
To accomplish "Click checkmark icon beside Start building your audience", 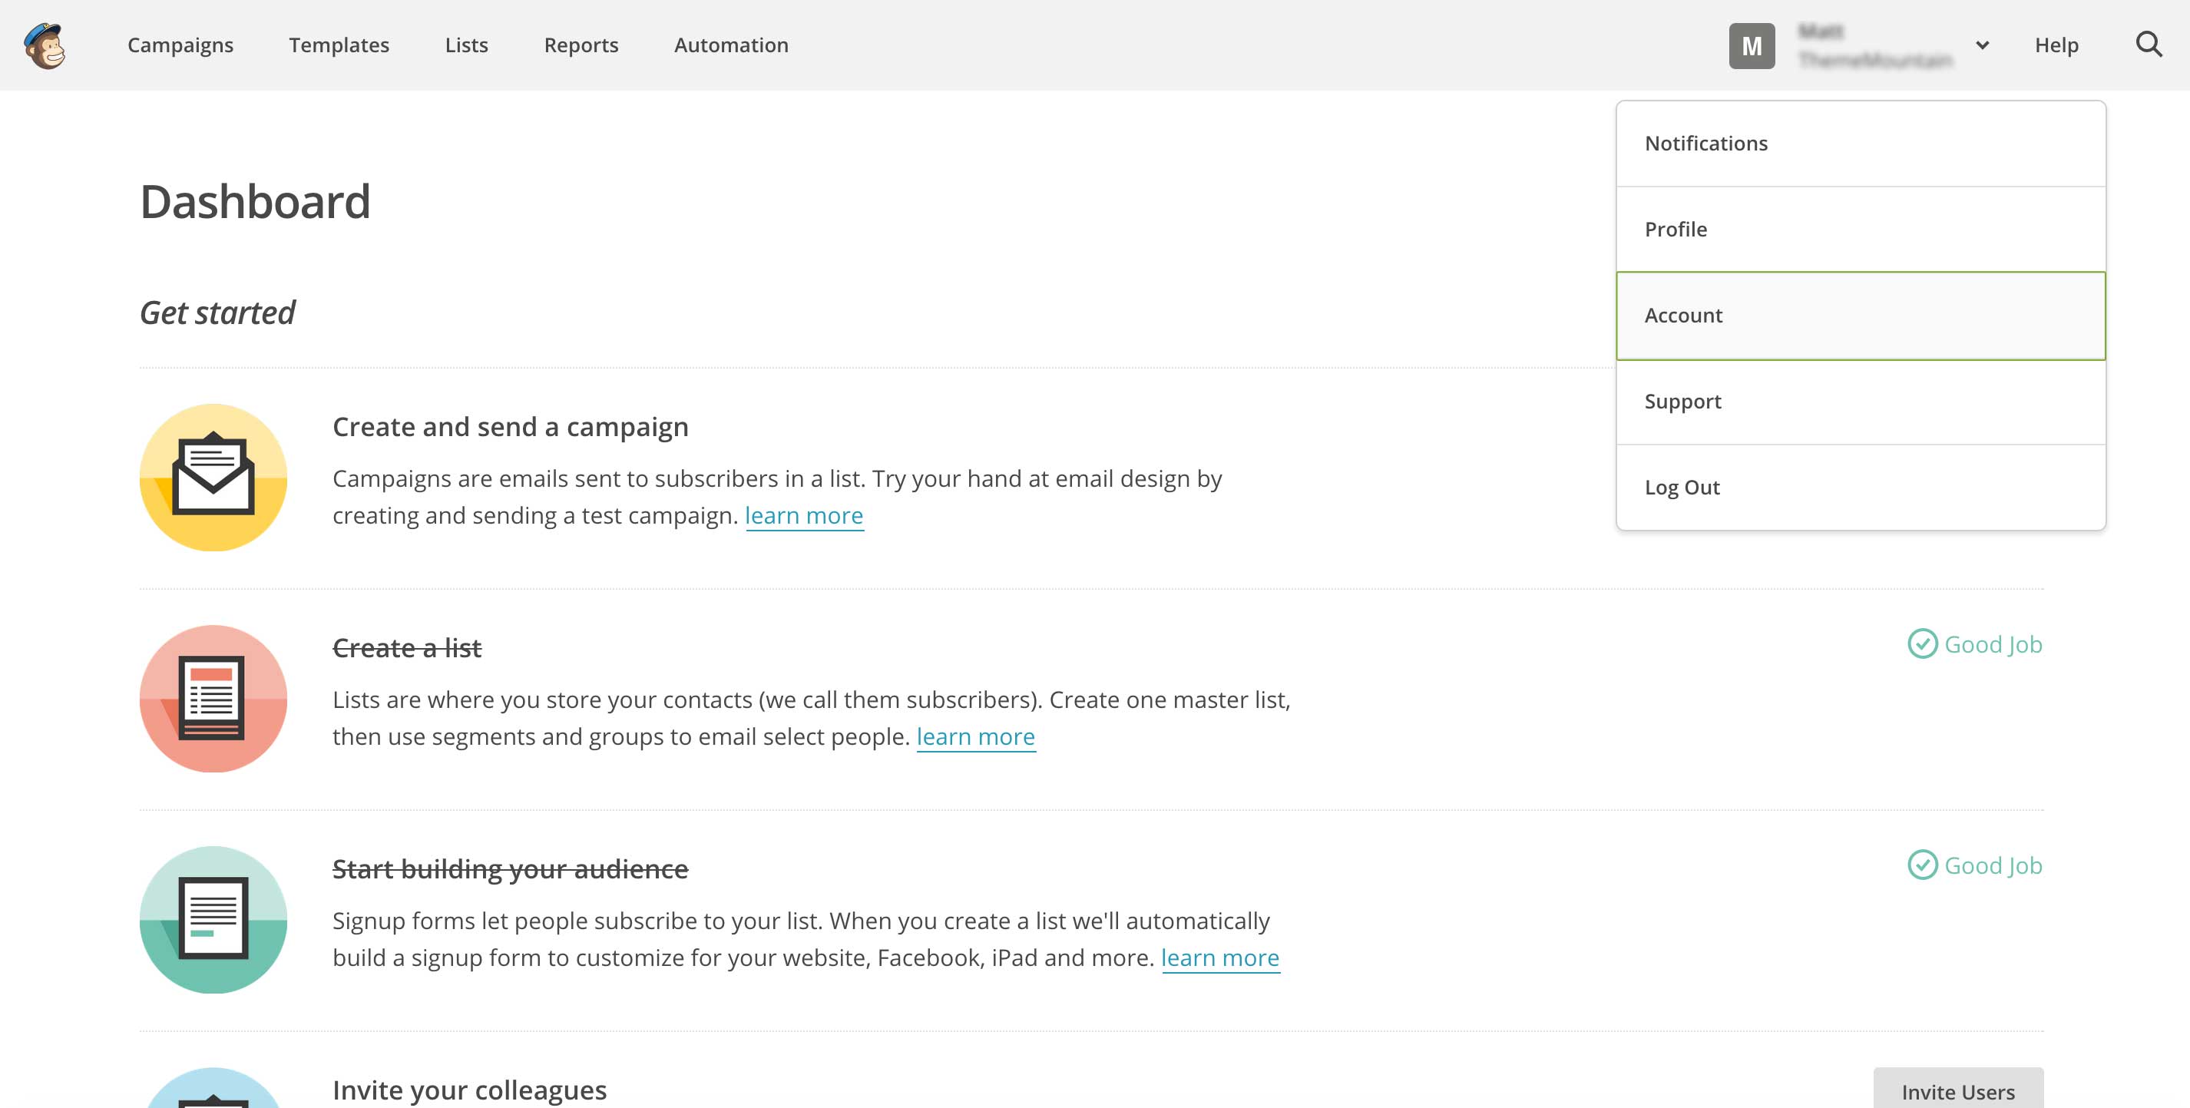I will (x=1922, y=865).
